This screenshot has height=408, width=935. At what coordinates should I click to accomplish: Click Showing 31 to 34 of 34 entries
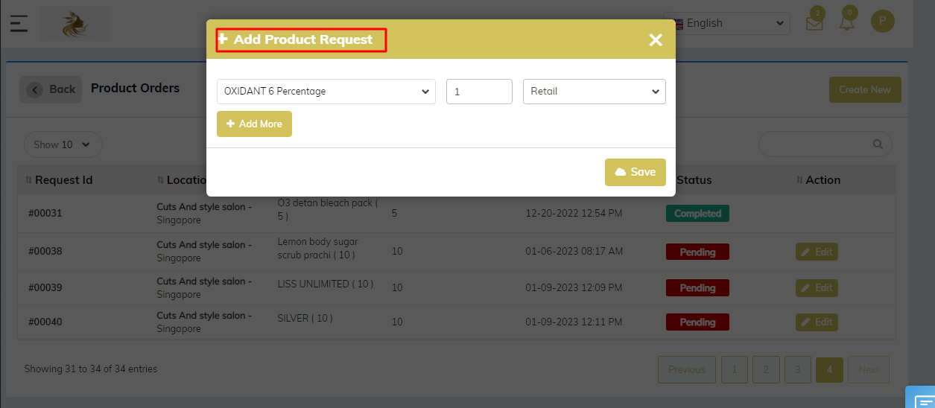(x=91, y=369)
